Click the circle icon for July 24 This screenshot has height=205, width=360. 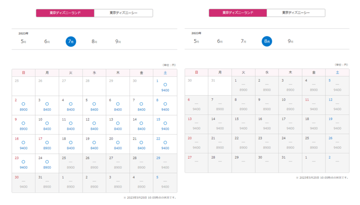coord(47,162)
